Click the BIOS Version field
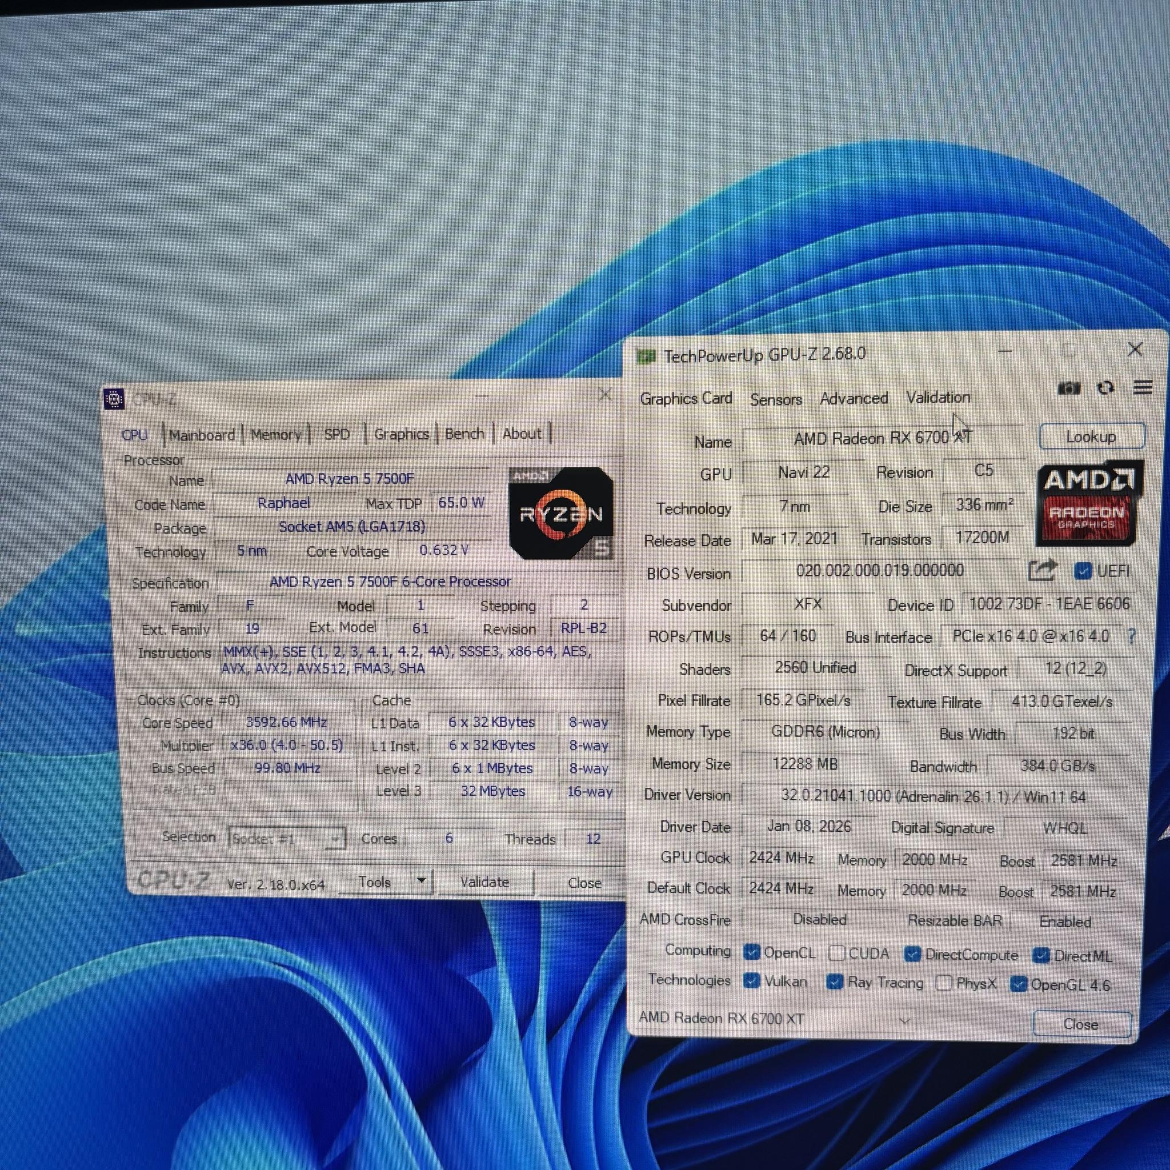 tap(880, 571)
